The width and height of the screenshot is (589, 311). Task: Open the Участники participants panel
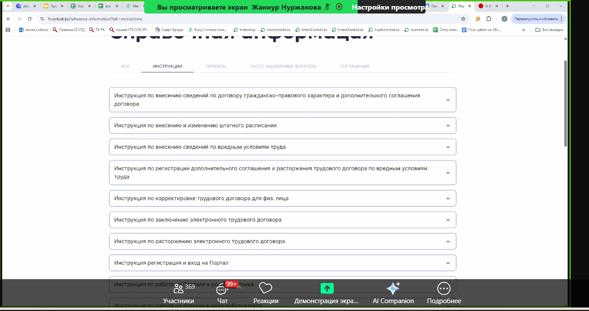pyautogui.click(x=179, y=293)
